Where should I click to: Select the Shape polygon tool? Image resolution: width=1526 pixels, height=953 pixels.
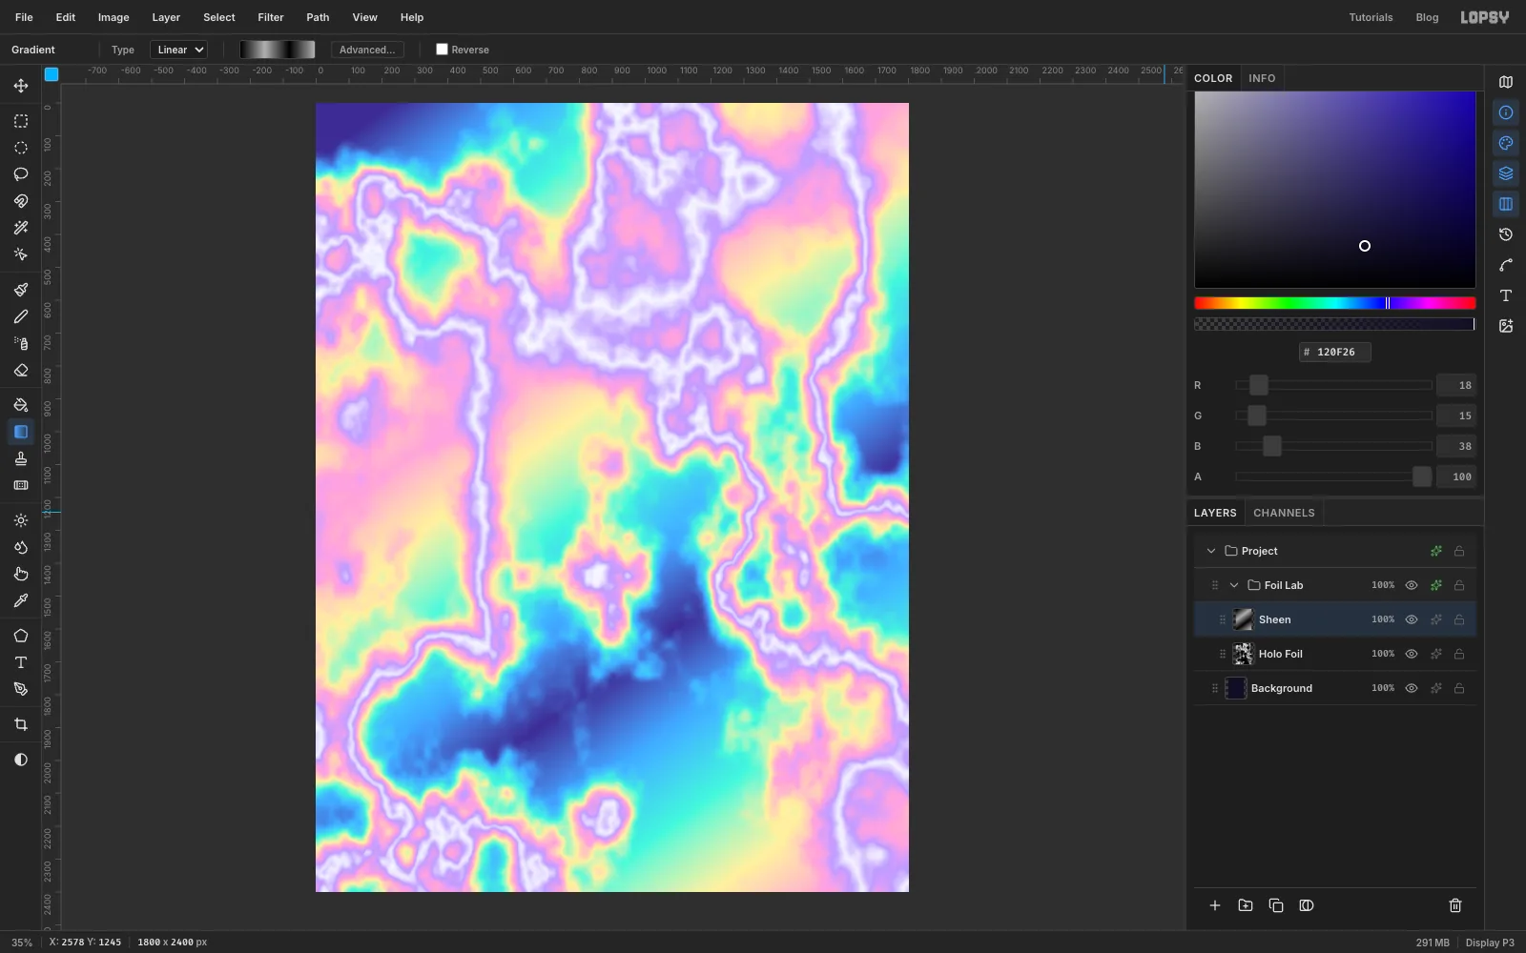[21, 636]
